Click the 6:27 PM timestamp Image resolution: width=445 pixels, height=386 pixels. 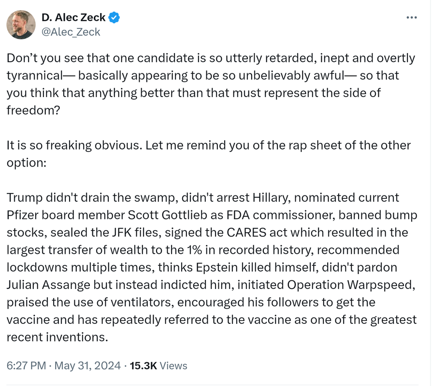[26, 366]
